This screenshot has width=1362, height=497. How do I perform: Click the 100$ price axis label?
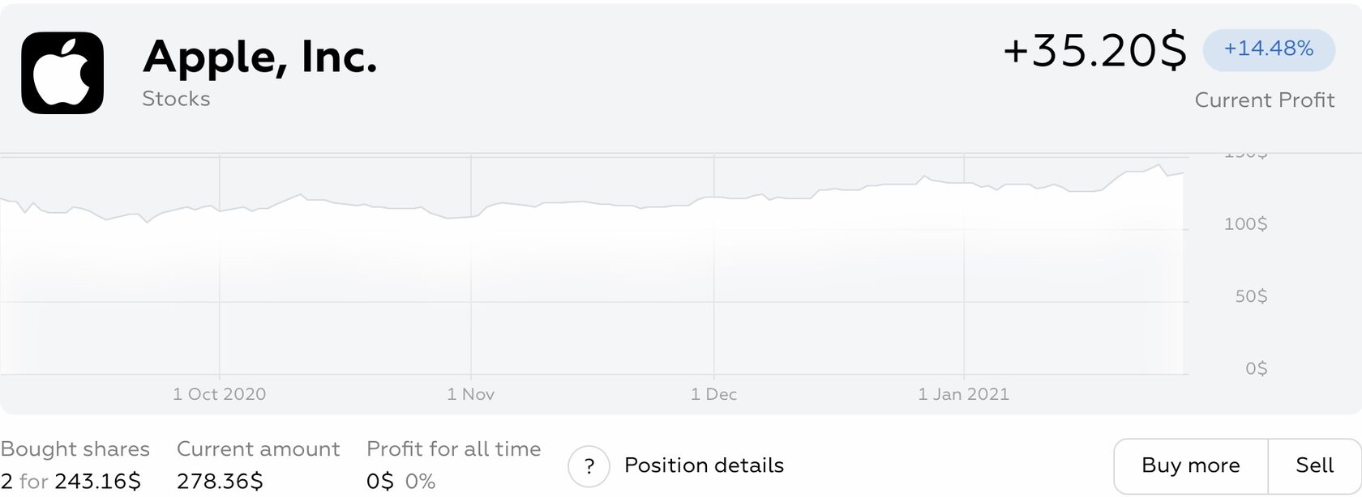[1245, 224]
